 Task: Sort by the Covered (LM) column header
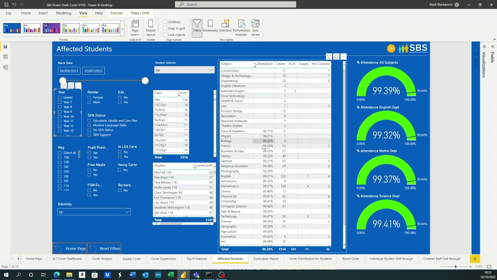[x=203, y=166]
